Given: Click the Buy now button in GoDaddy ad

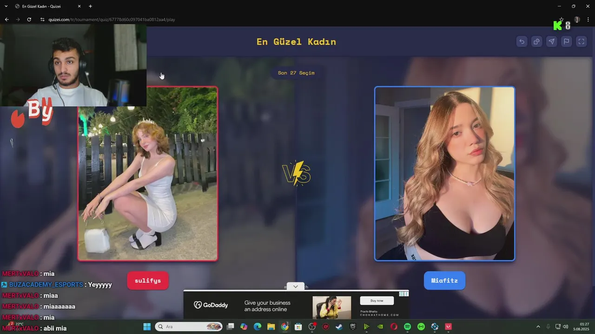Looking at the screenshot, I should pos(377,301).
